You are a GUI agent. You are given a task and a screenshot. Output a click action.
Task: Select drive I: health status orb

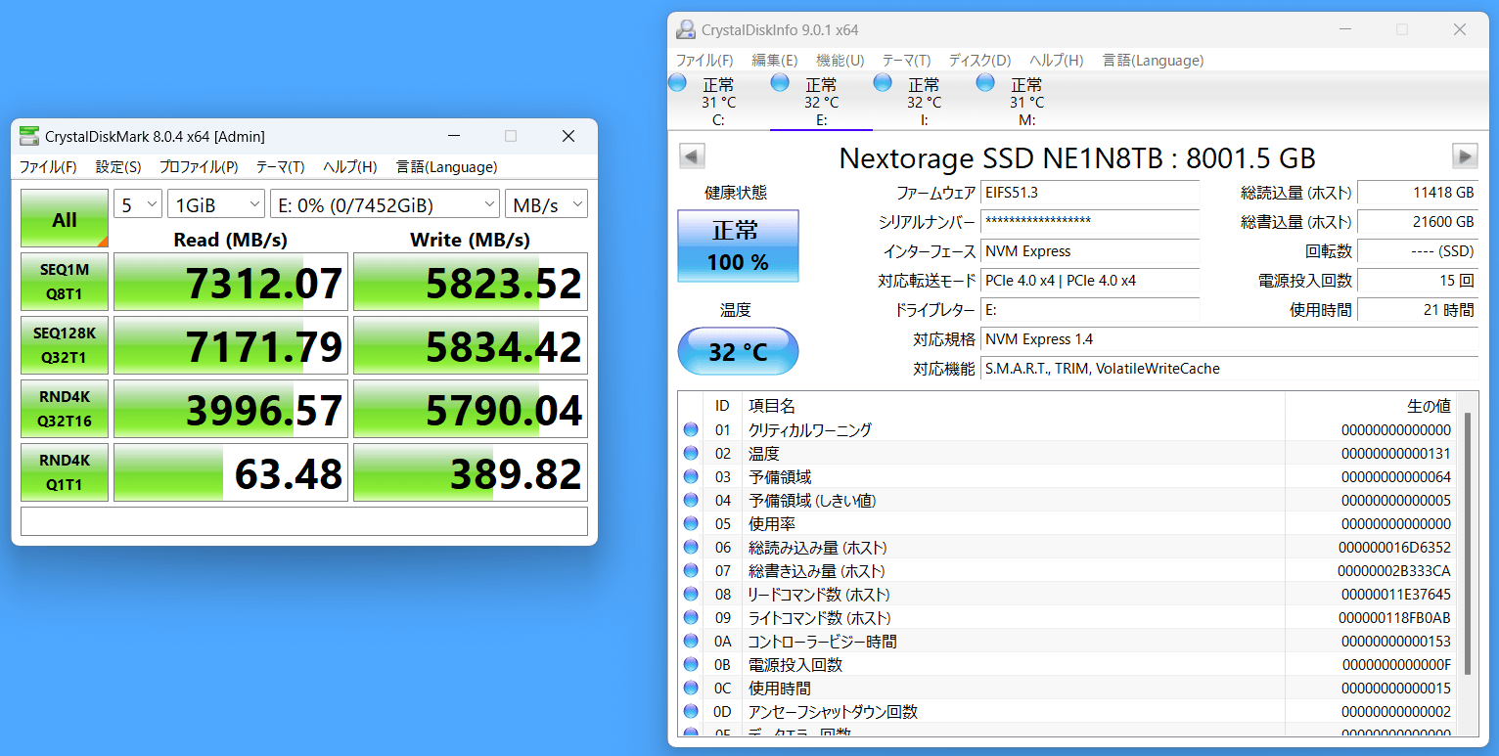pyautogui.click(x=883, y=83)
